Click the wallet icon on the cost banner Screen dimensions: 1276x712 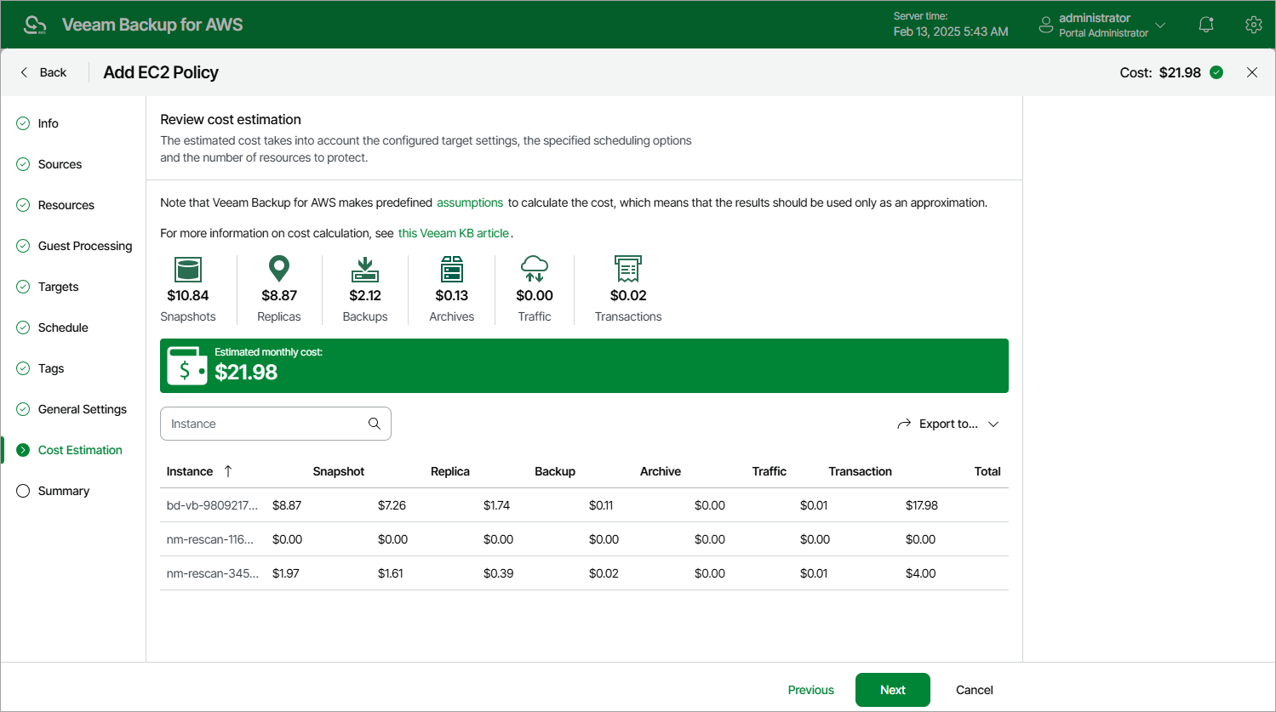tap(187, 365)
